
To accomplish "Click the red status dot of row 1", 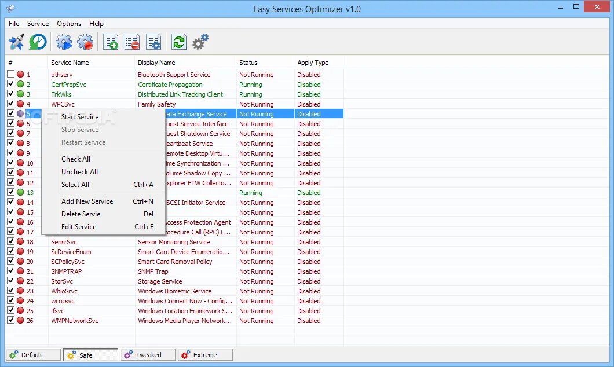I will point(20,74).
